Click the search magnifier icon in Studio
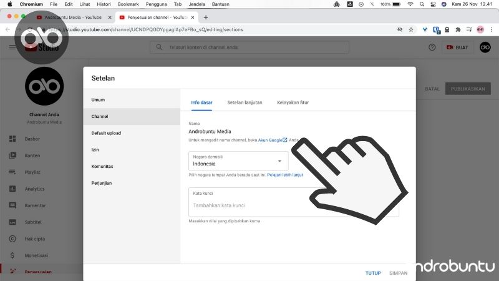 coord(159,47)
